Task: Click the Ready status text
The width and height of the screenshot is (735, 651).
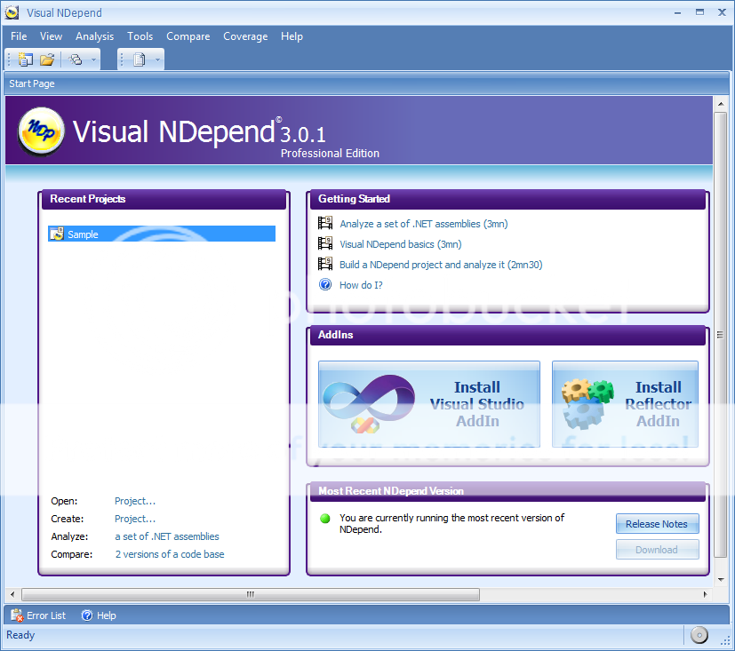Action: (20, 635)
